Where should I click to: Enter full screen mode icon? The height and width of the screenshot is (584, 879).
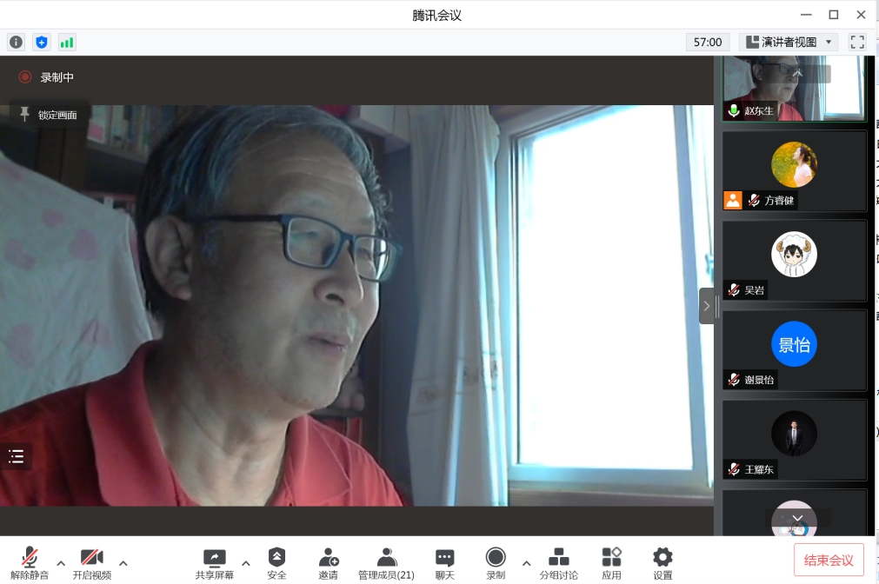tap(857, 42)
